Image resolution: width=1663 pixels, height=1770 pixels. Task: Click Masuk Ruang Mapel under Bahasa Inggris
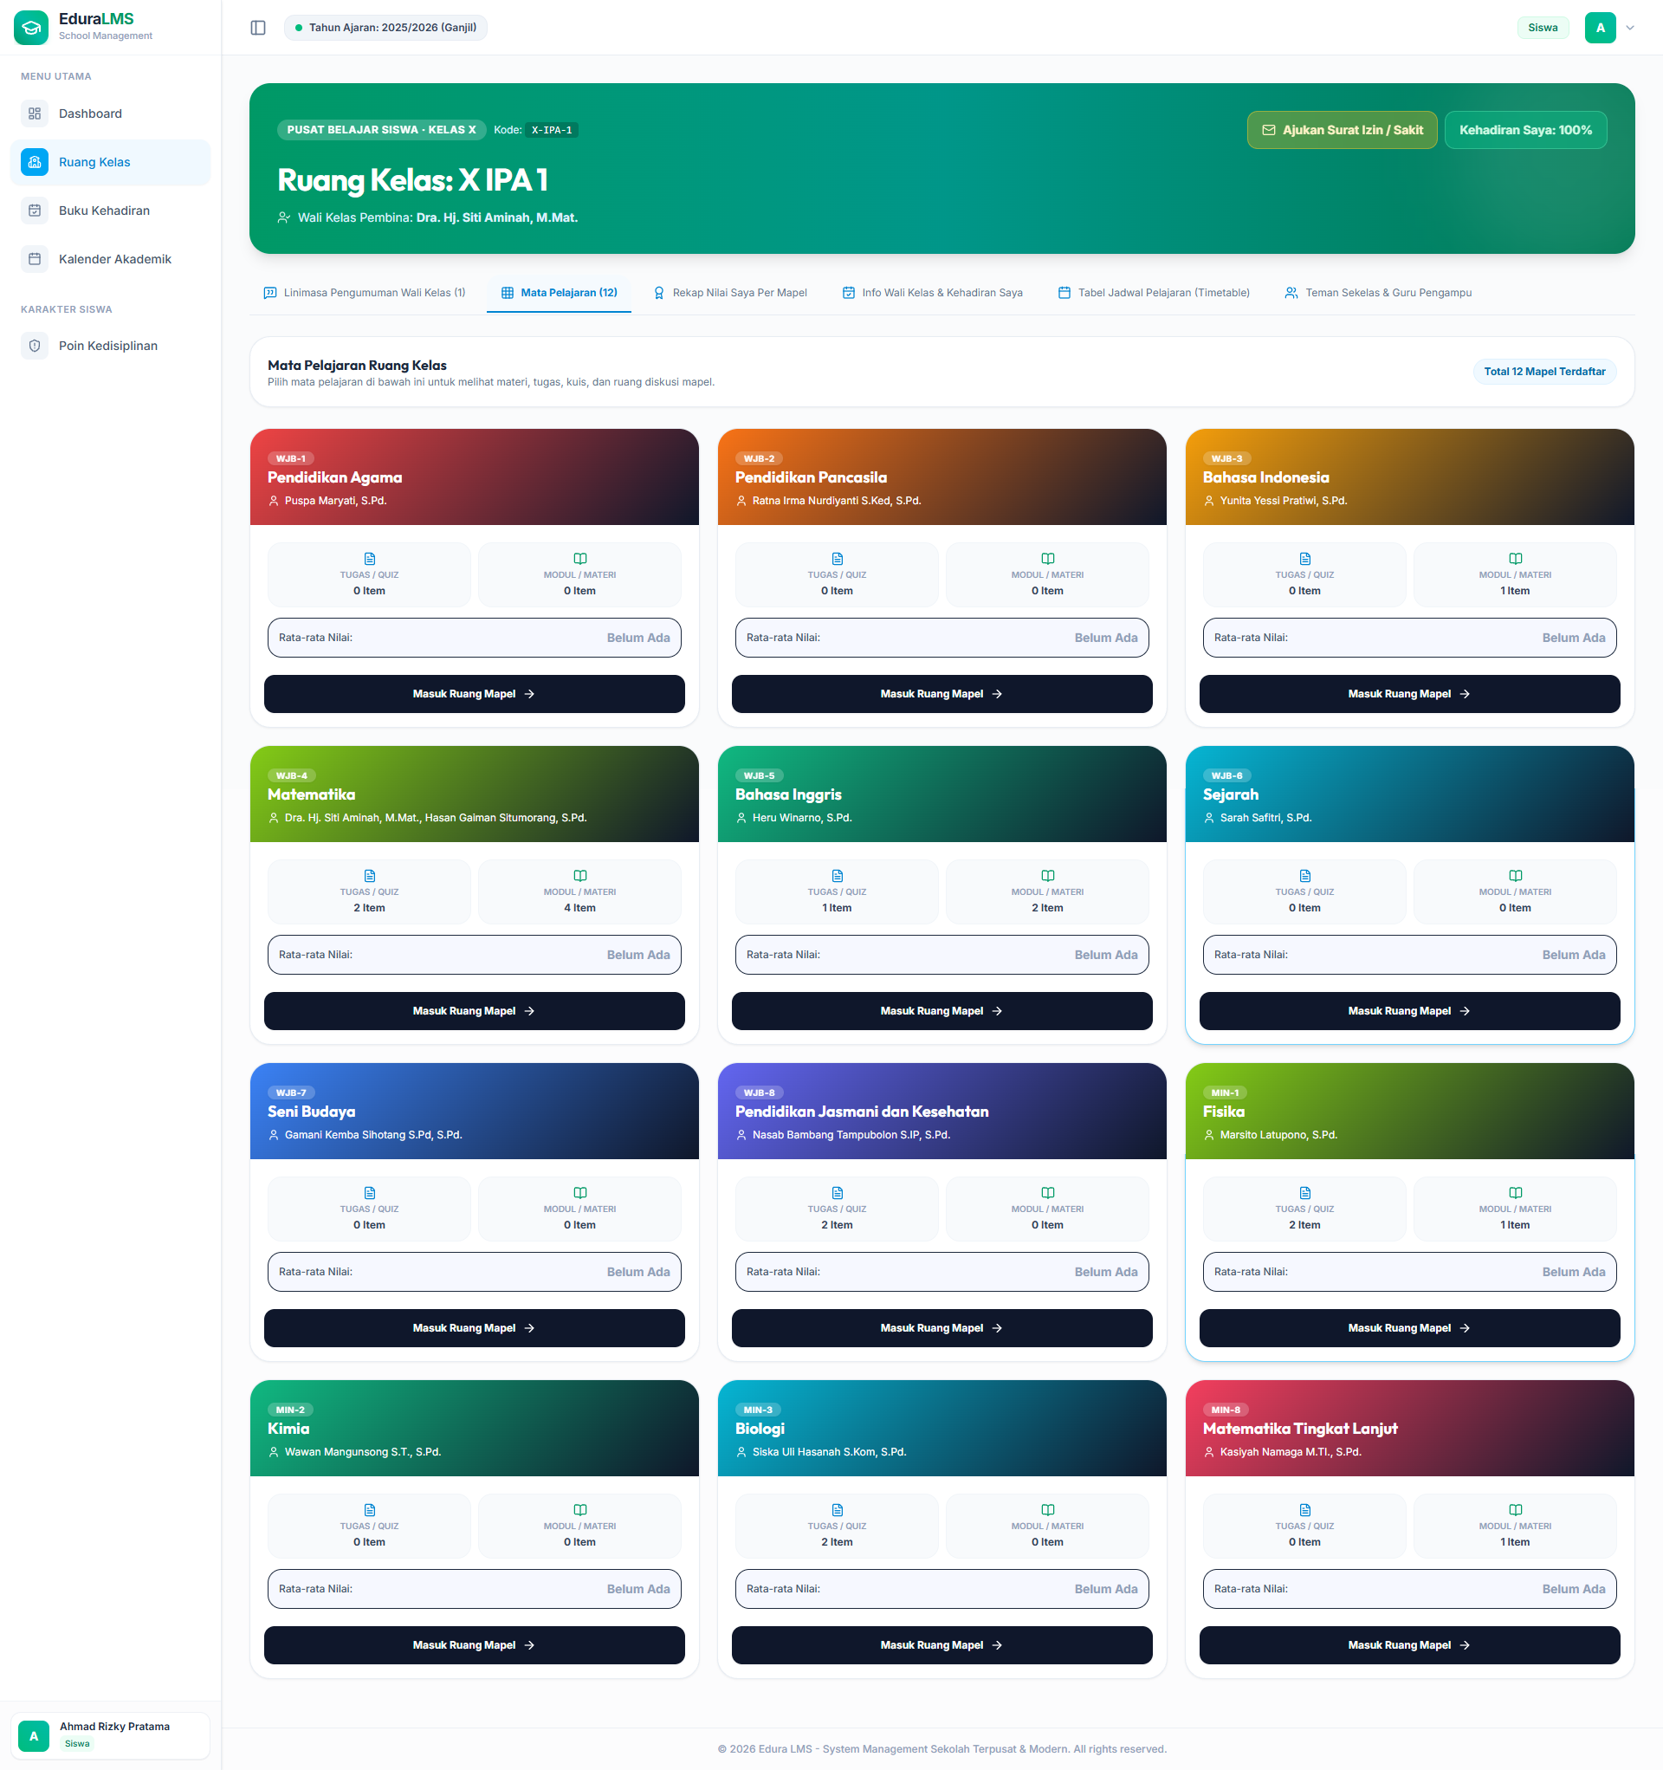[942, 1010]
